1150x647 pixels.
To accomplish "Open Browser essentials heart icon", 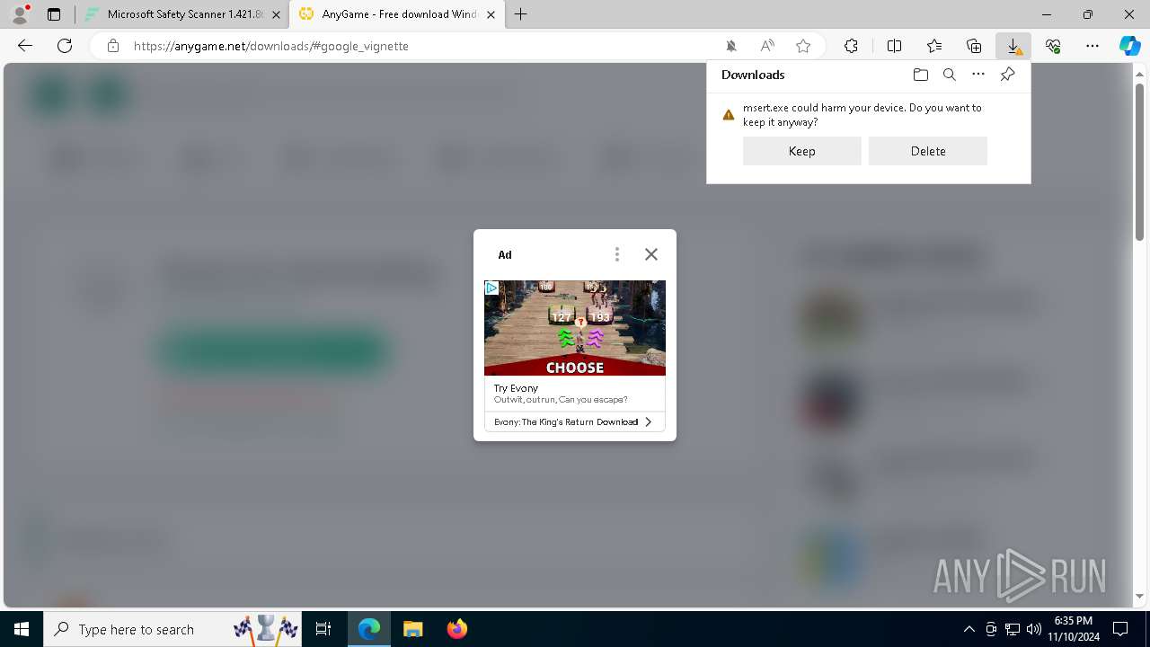I will [x=1053, y=46].
